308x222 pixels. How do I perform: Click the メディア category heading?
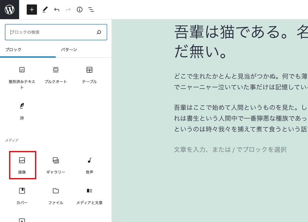pyautogui.click(x=12, y=140)
